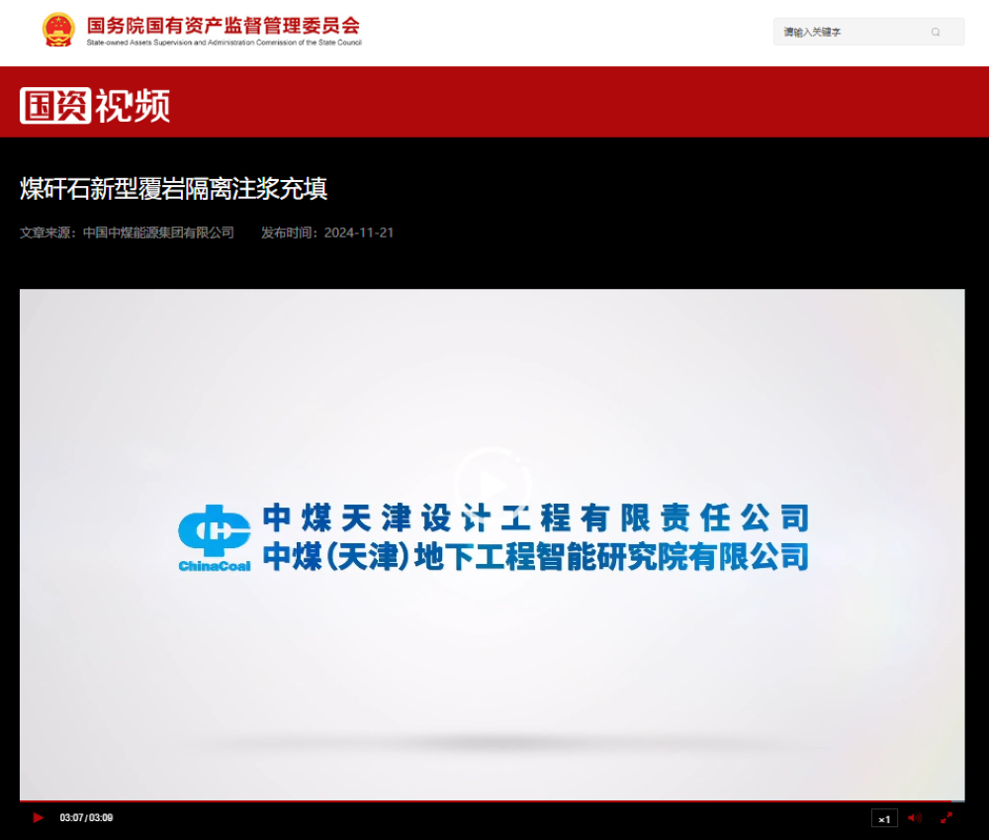The height and width of the screenshot is (840, 989).
Task: Open the 国务院国有资产监督管理委员会 homepage title
Action: (x=224, y=26)
